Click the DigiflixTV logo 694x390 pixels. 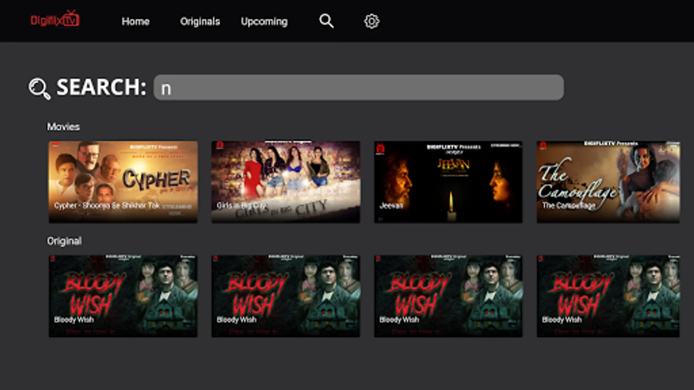click(55, 19)
